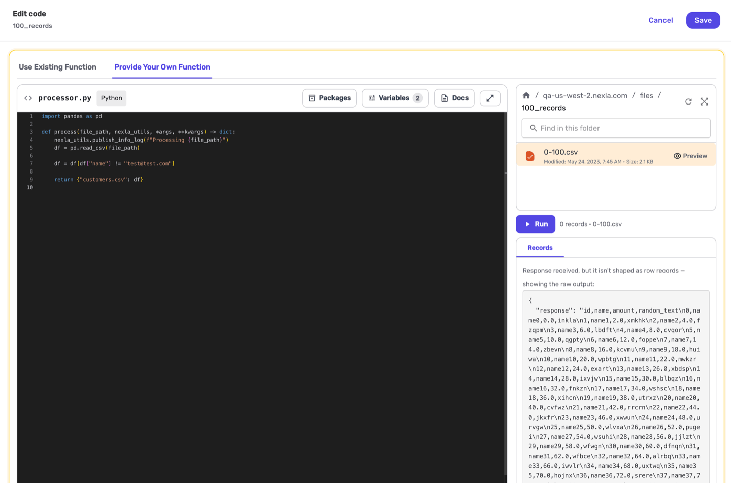Click the Python language badge
Image resolution: width=731 pixels, height=483 pixels.
[x=112, y=98]
